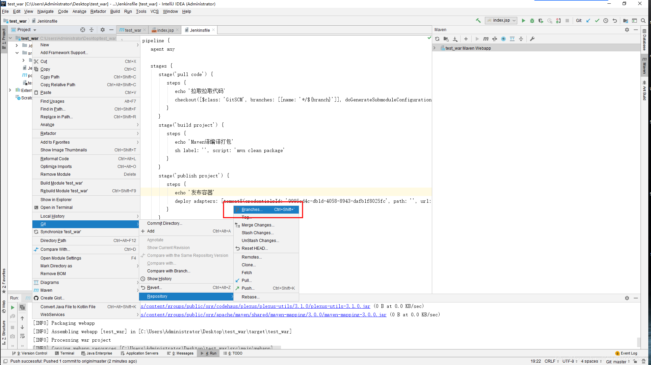Open index.jsp run configuration dropdown
This screenshot has width=651, height=365.
[501, 21]
